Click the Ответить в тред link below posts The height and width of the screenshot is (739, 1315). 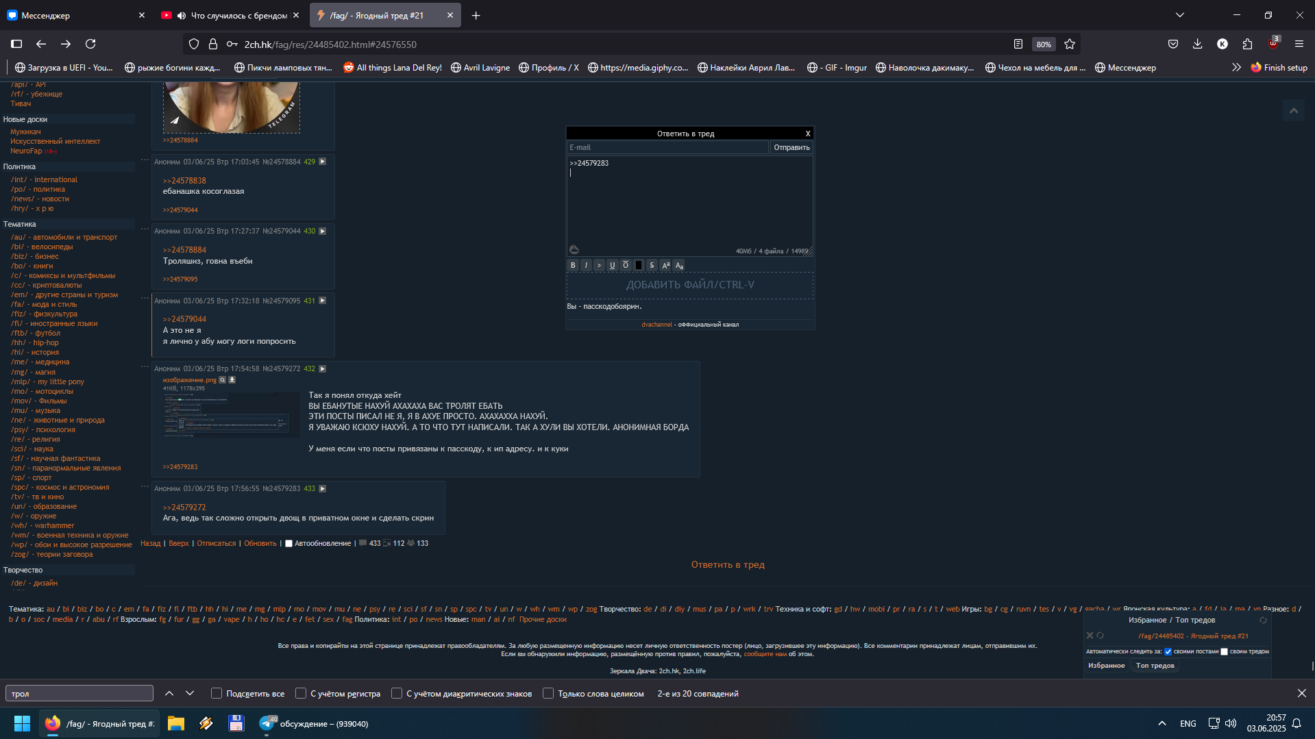coord(728,564)
